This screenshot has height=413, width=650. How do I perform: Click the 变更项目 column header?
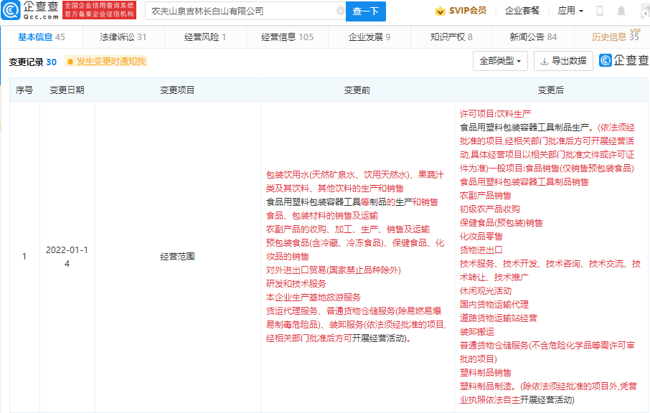(x=177, y=90)
